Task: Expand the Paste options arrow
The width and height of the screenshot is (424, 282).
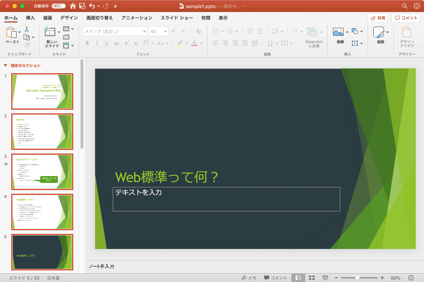Action: pos(20,32)
